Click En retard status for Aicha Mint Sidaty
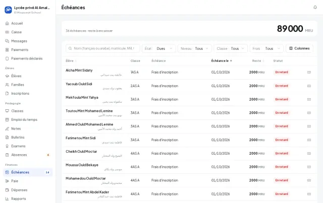Viewport: 323px width, 203px height. click(282, 72)
